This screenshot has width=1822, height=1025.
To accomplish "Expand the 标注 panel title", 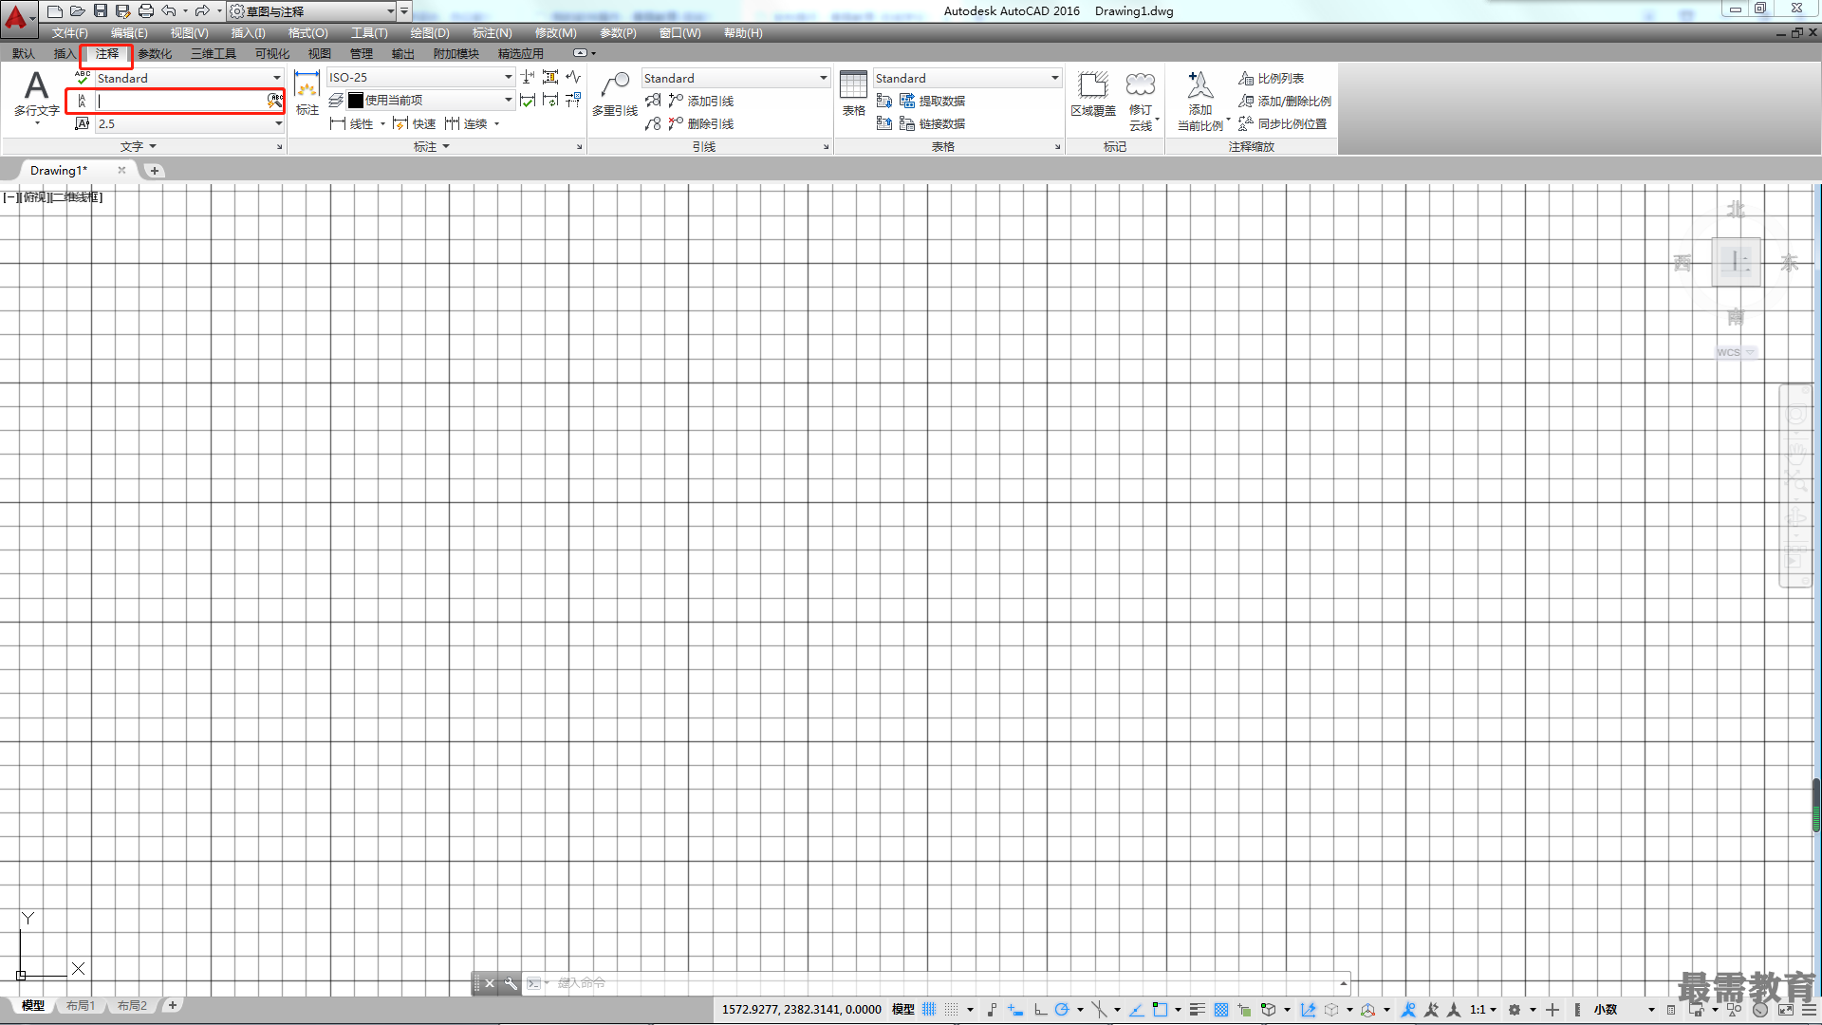I will (432, 146).
